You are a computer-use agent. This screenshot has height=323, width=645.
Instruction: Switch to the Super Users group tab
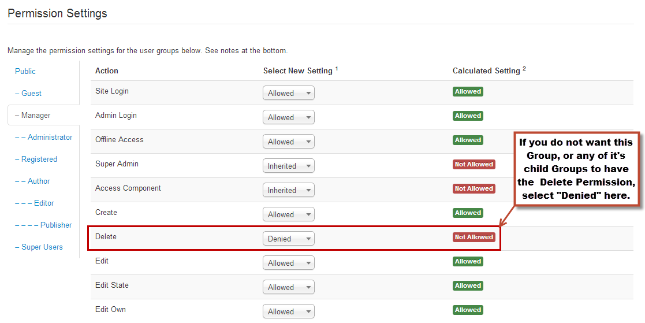pyautogui.click(x=39, y=247)
